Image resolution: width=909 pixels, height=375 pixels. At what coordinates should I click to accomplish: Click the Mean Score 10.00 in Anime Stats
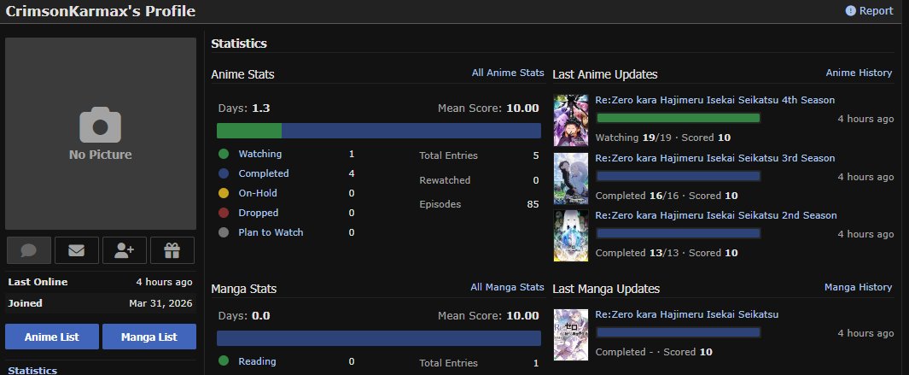(x=488, y=108)
